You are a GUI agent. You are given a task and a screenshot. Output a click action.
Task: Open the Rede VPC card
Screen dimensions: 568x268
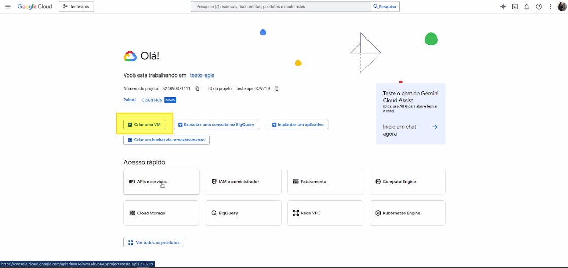325,213
